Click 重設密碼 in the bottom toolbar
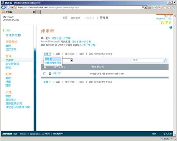This screenshot has height=141, width=177. tap(70, 82)
